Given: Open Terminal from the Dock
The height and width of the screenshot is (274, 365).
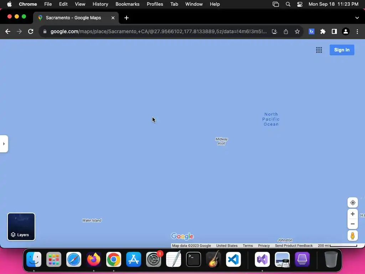Looking at the screenshot, I should [194, 259].
